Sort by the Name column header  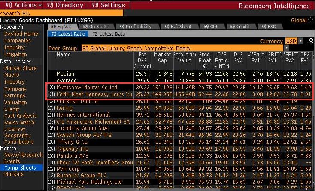[x=64, y=55]
